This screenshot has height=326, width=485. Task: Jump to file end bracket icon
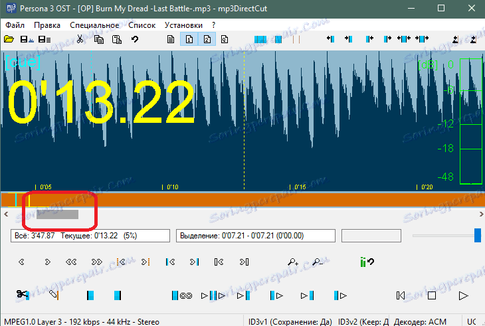click(x=244, y=262)
